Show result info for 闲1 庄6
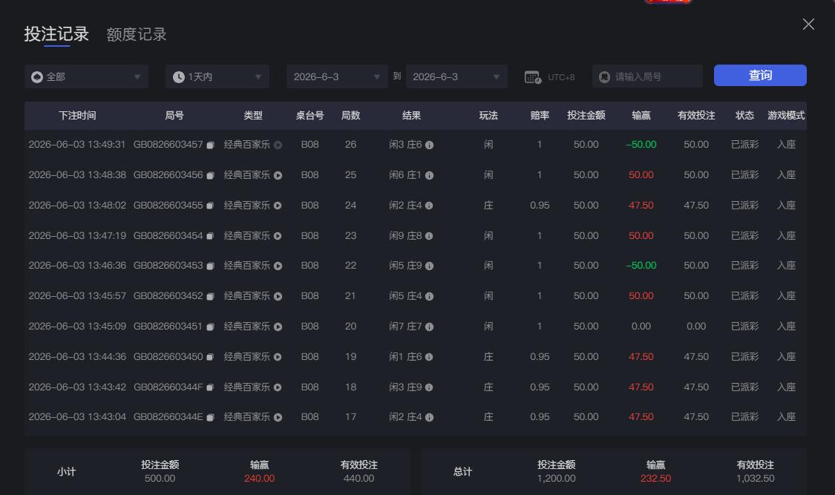The width and height of the screenshot is (835, 495). 429,357
